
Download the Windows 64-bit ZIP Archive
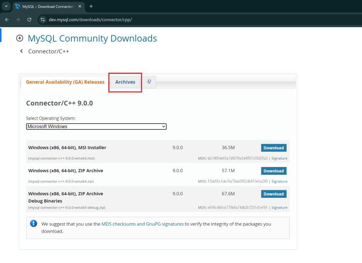[x=274, y=171]
